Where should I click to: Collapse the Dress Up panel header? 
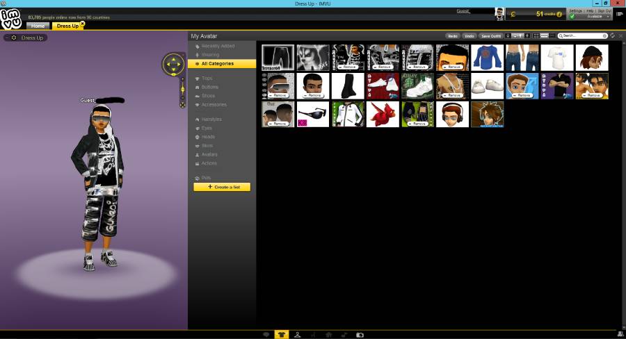point(7,38)
